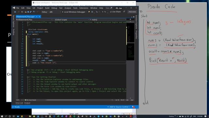Click the Windows Start button
The height and width of the screenshot is (118, 209).
[2, 116]
